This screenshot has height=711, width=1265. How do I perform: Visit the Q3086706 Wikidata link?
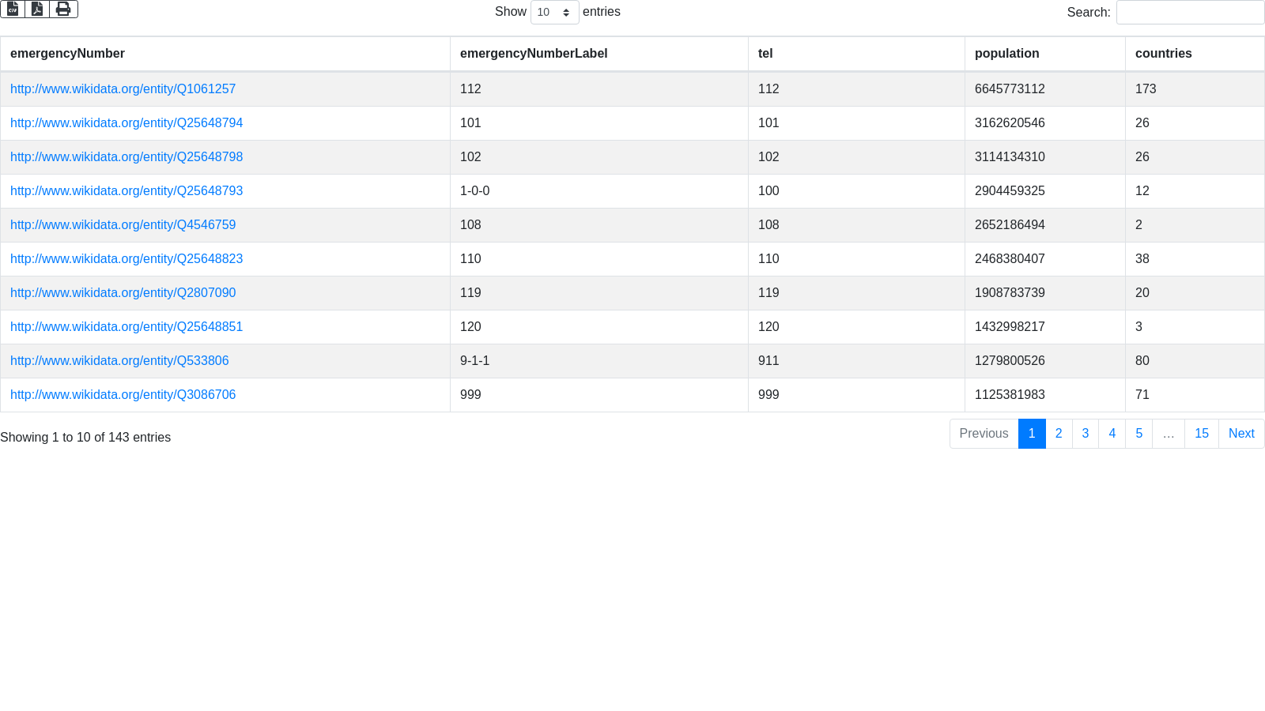tap(123, 395)
